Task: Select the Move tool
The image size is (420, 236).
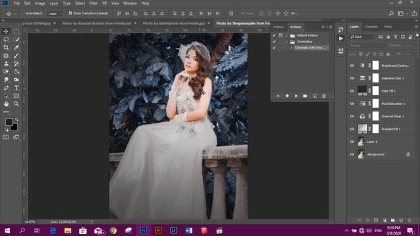Action: pos(6,31)
